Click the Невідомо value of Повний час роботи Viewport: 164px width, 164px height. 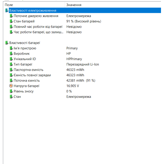coord(74,27)
